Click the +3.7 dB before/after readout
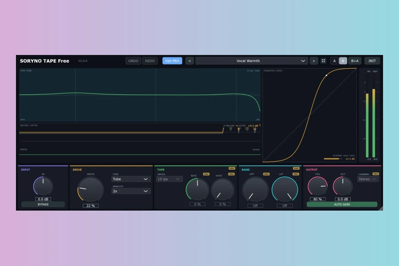The image size is (399, 266). (253, 126)
